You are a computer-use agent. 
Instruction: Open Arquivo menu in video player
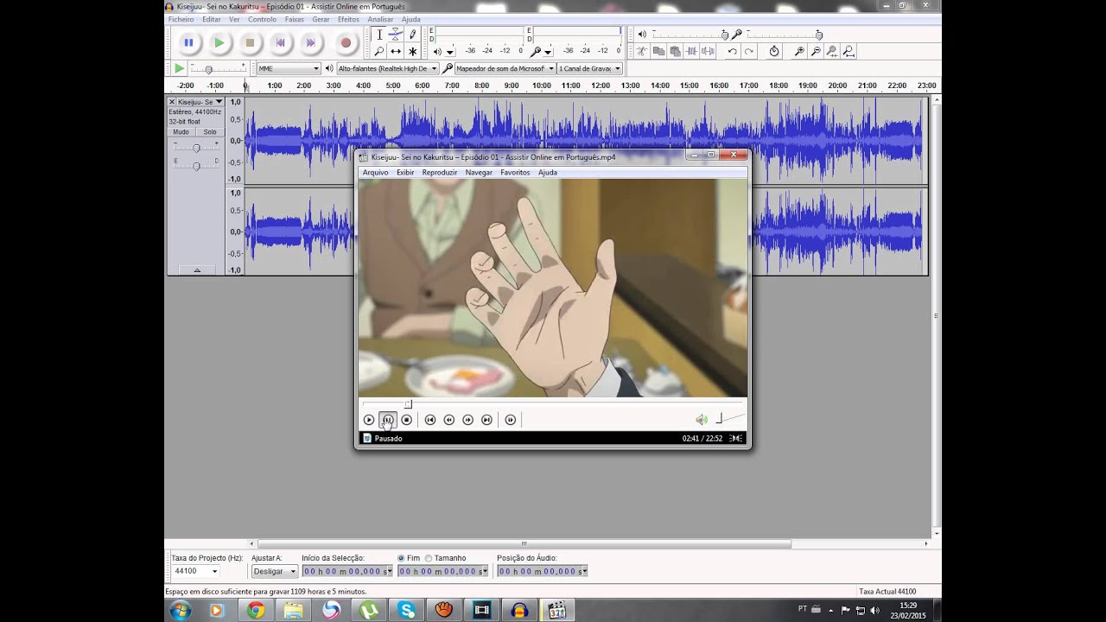tap(375, 173)
